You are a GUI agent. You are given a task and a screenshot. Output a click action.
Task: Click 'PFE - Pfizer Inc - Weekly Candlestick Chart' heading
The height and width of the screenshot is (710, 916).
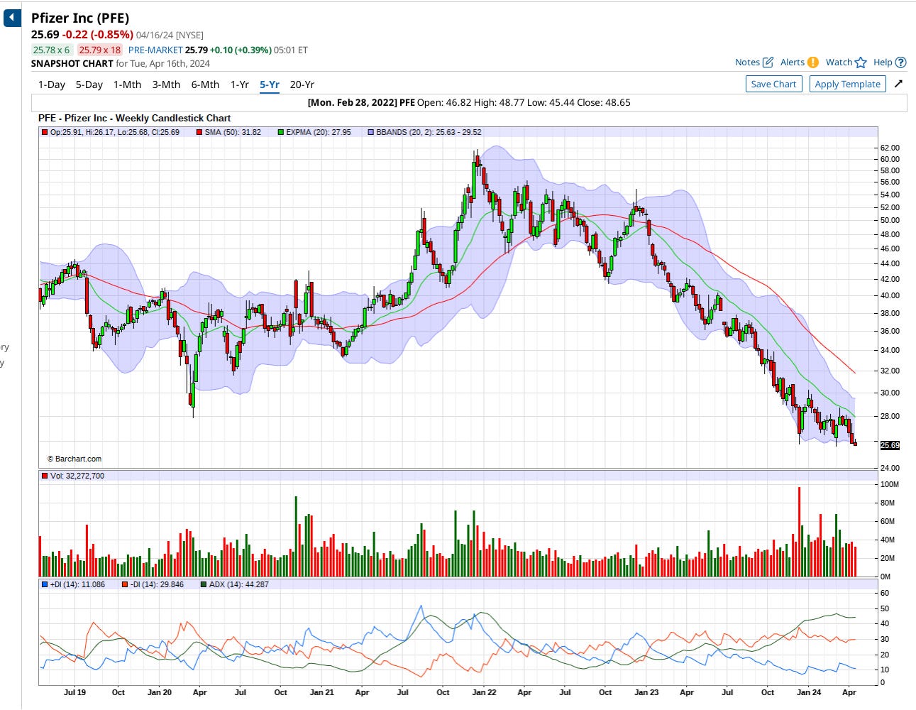coord(134,118)
